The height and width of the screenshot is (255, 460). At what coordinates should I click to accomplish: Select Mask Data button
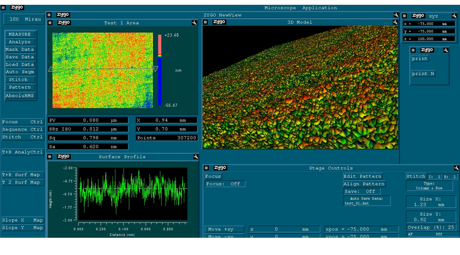pyautogui.click(x=20, y=49)
